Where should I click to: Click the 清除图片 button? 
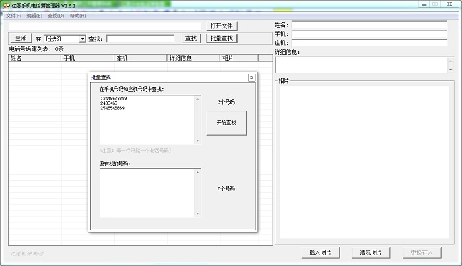coord(371,253)
